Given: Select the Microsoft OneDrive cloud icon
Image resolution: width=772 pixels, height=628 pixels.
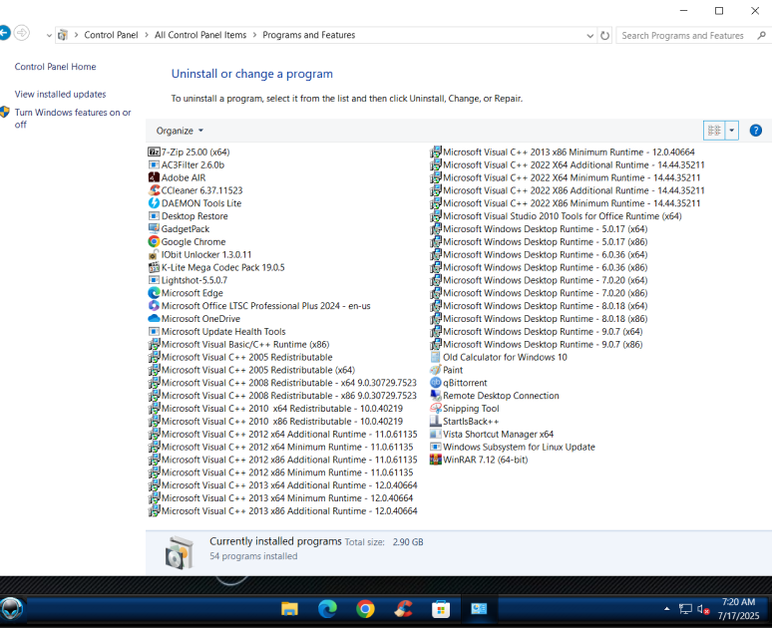Looking at the screenshot, I should coord(155,318).
